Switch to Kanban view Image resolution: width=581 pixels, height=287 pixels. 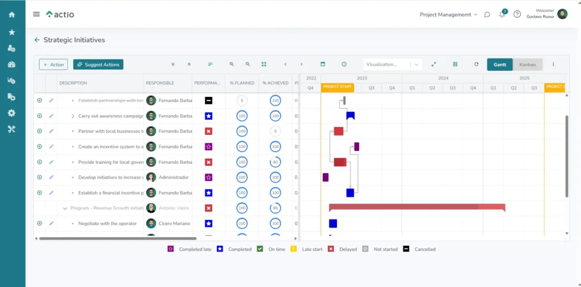[527, 65]
